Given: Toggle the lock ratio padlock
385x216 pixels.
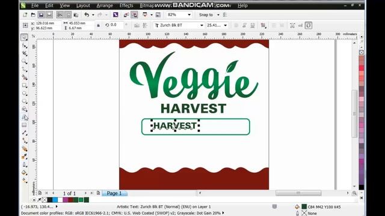Looking at the screenshot, I should coord(98,25).
